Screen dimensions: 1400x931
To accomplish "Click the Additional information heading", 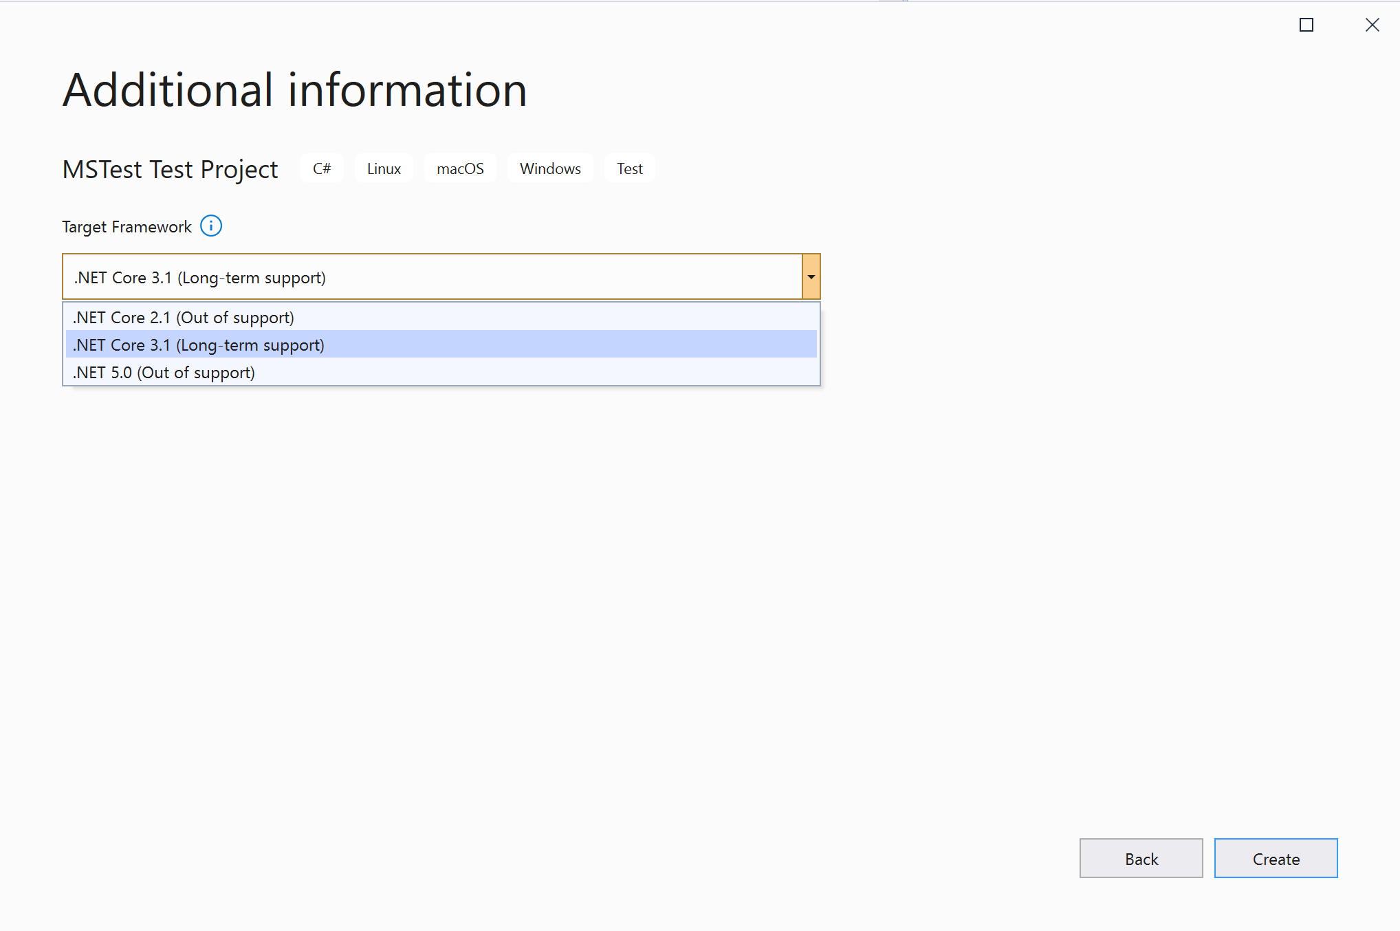I will click(294, 90).
